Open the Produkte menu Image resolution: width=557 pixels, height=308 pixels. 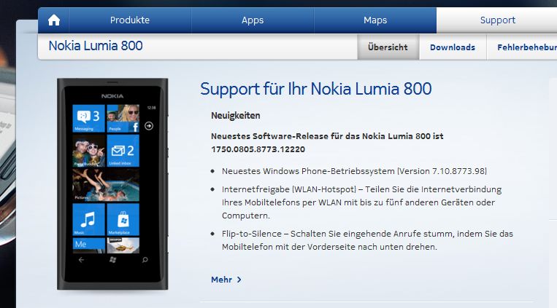pyautogui.click(x=130, y=20)
